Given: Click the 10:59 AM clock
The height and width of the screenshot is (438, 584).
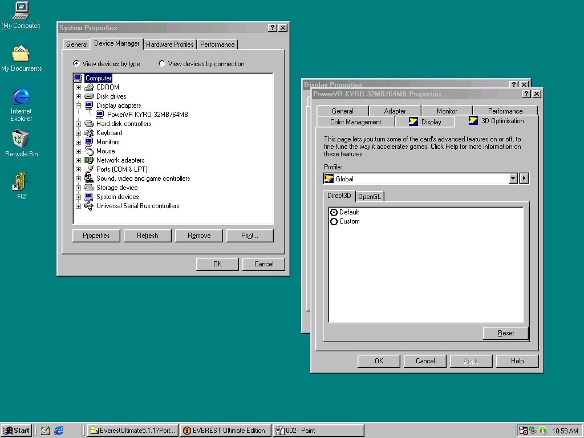Looking at the screenshot, I should tap(565, 431).
